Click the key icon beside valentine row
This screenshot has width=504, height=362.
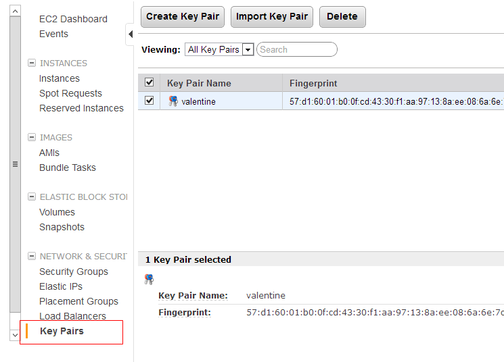click(173, 101)
